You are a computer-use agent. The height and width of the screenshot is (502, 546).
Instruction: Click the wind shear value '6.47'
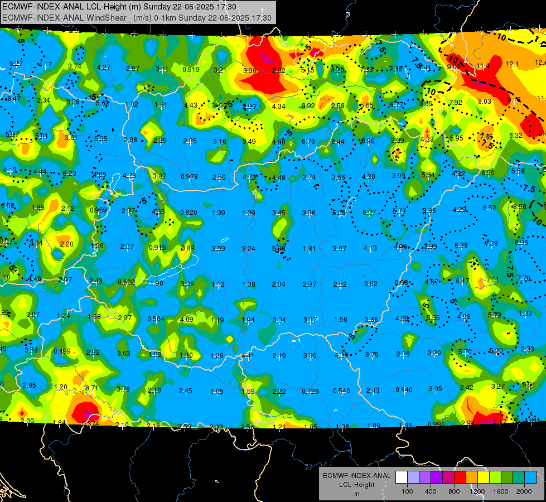coord(462,281)
